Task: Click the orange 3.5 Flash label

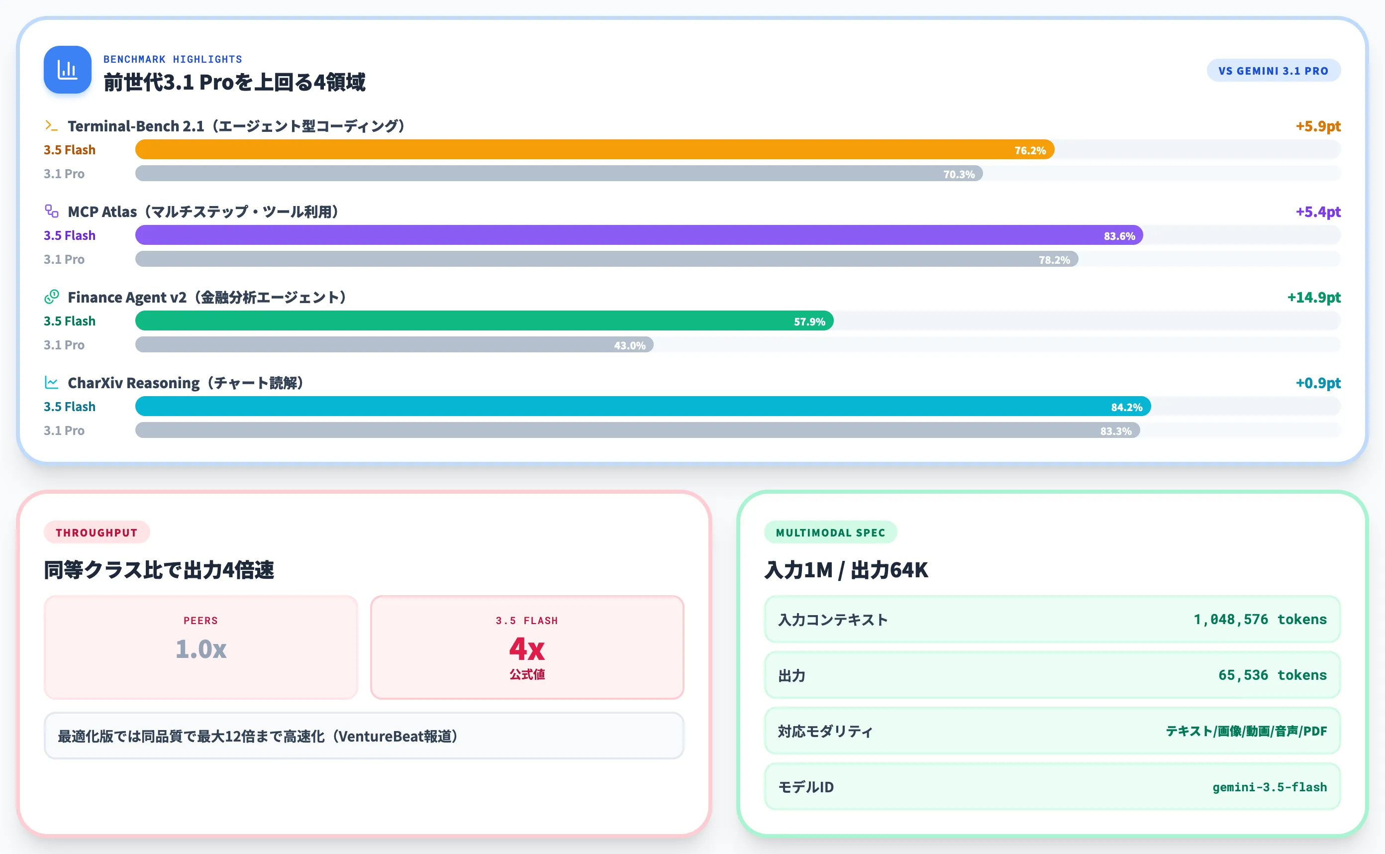Action: (70, 150)
